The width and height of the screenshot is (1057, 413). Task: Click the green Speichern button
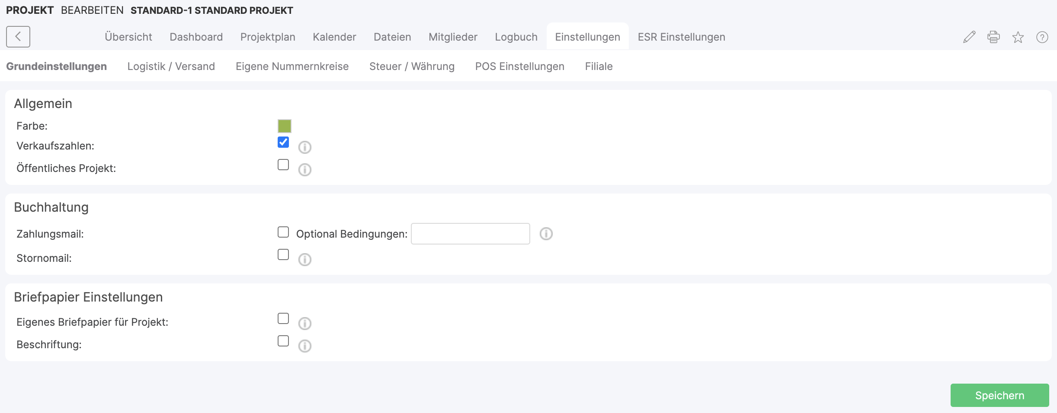[x=1000, y=395]
